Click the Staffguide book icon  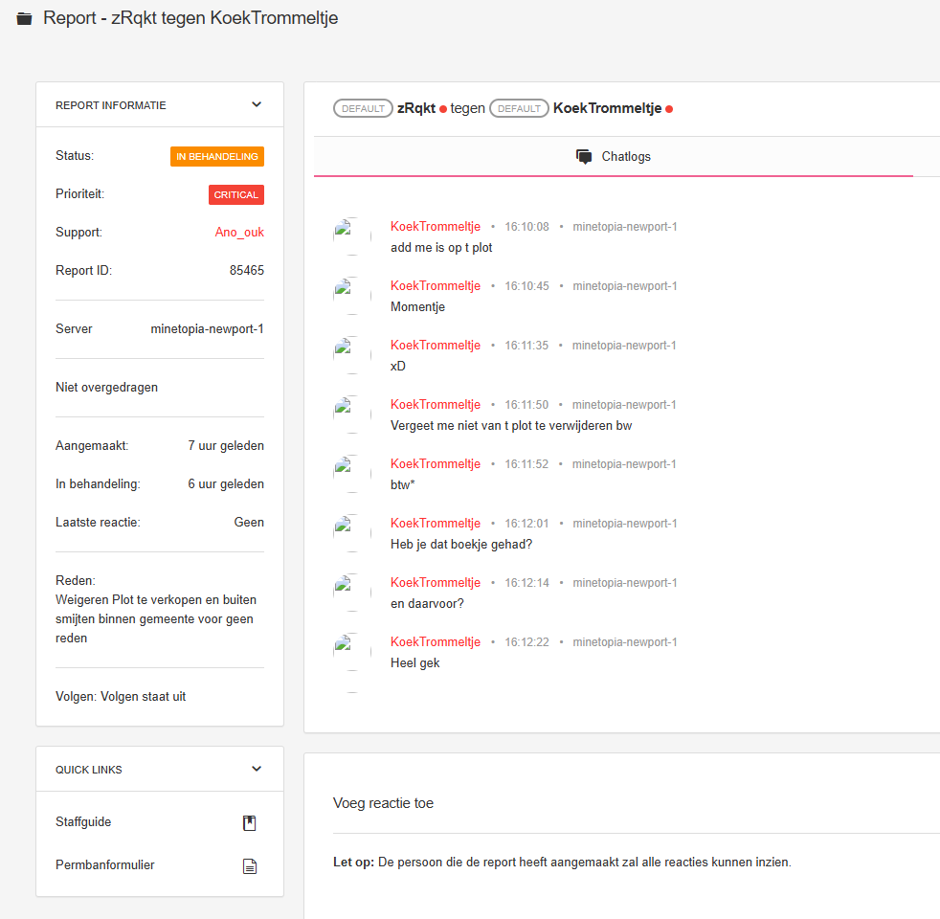coord(250,822)
